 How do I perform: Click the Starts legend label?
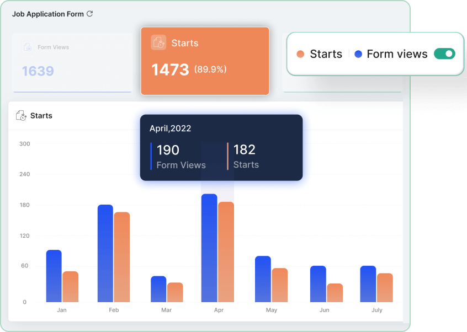[x=326, y=54]
